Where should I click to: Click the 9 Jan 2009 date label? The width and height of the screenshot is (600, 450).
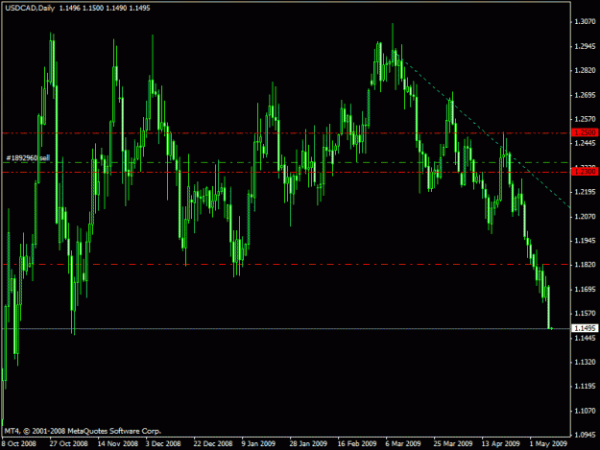(x=258, y=444)
